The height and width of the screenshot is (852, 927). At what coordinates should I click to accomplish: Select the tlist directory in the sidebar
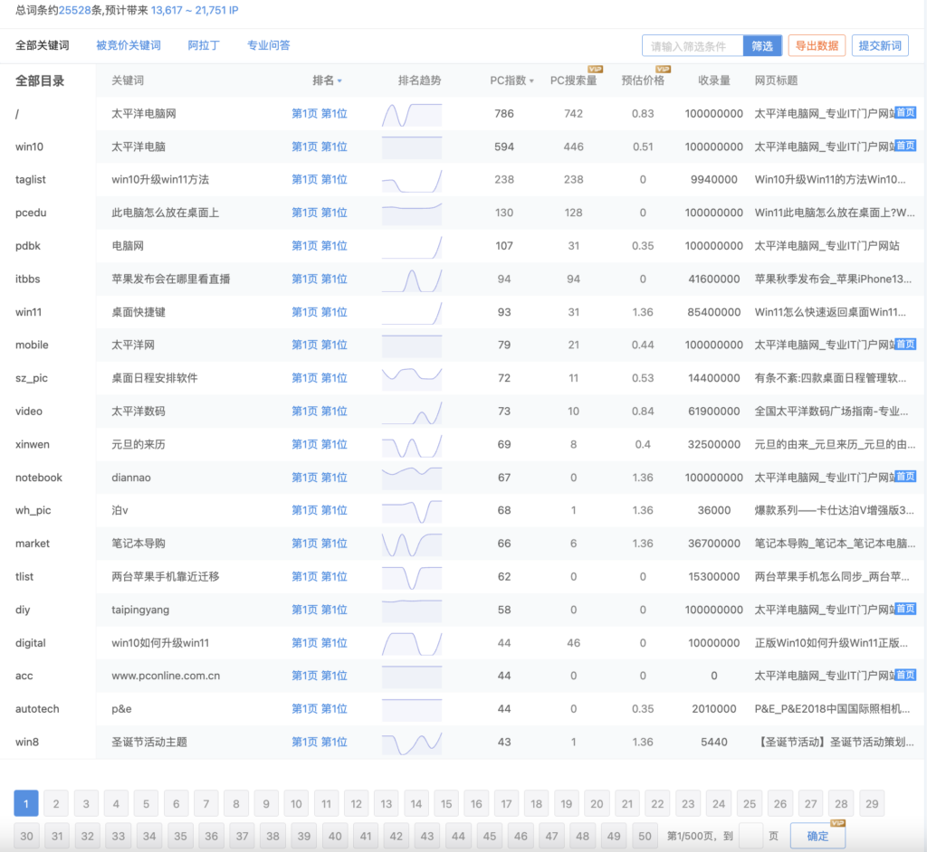coord(24,577)
